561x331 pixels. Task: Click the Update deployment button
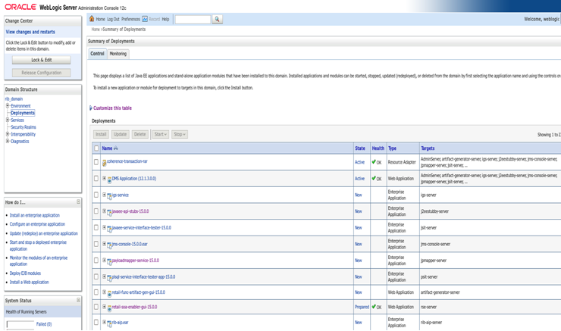(121, 134)
